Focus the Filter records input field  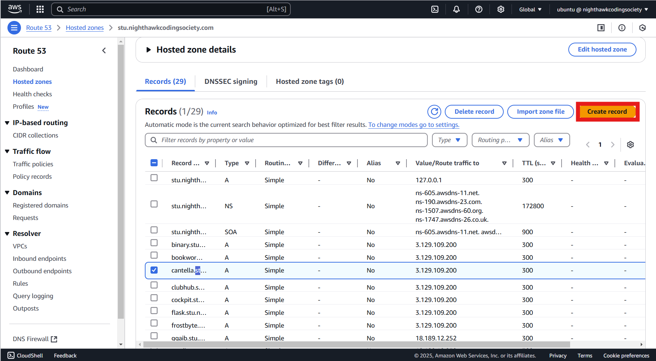click(x=286, y=140)
